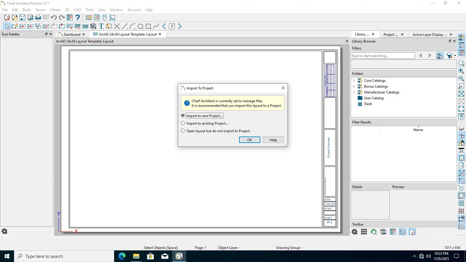Viewport: 466px width, 262px height.
Task: Go to previous page arrow
Action: (x=164, y=26)
